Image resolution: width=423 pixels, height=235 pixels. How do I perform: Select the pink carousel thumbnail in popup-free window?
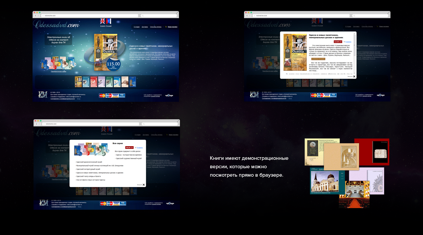pyautogui.click(x=94, y=82)
